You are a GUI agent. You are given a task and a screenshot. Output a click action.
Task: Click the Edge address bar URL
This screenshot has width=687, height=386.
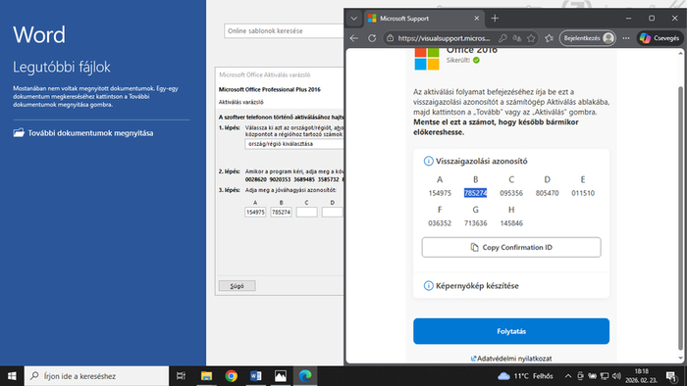[x=444, y=38]
